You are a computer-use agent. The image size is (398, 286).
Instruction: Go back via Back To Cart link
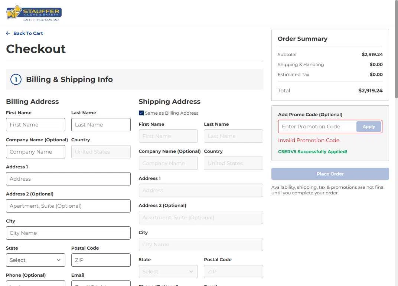coord(28,33)
